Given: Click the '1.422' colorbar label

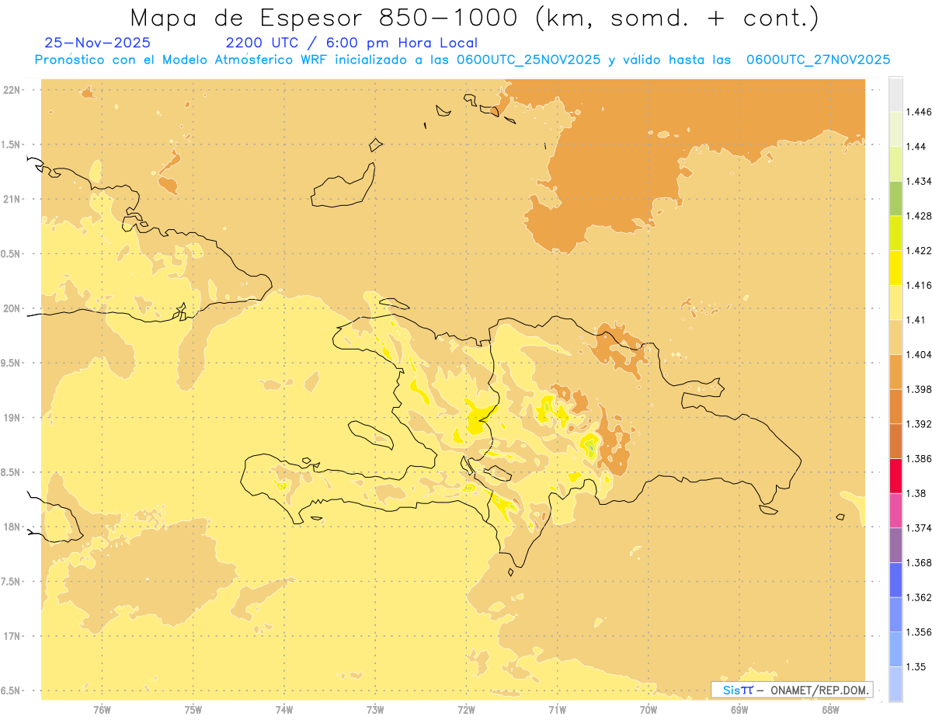Looking at the screenshot, I should tap(918, 250).
